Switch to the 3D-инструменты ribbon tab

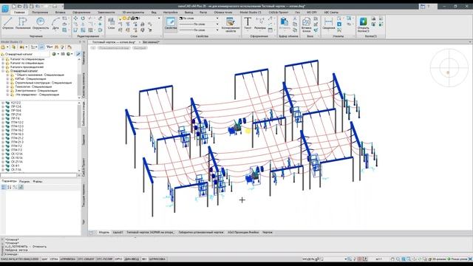pos(133,13)
